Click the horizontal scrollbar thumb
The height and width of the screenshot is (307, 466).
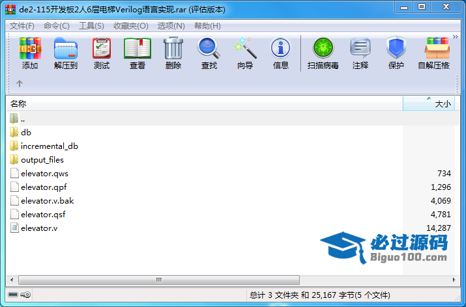pos(159,280)
